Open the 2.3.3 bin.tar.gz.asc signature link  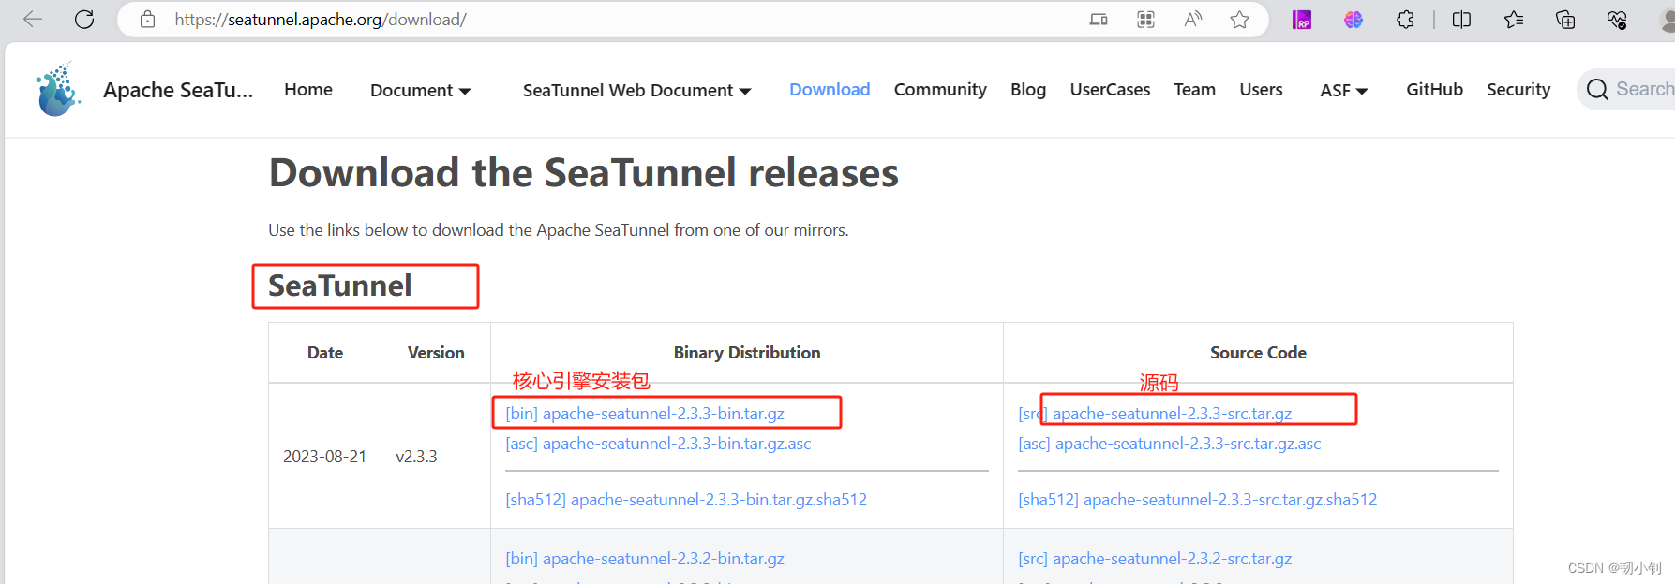[658, 444]
